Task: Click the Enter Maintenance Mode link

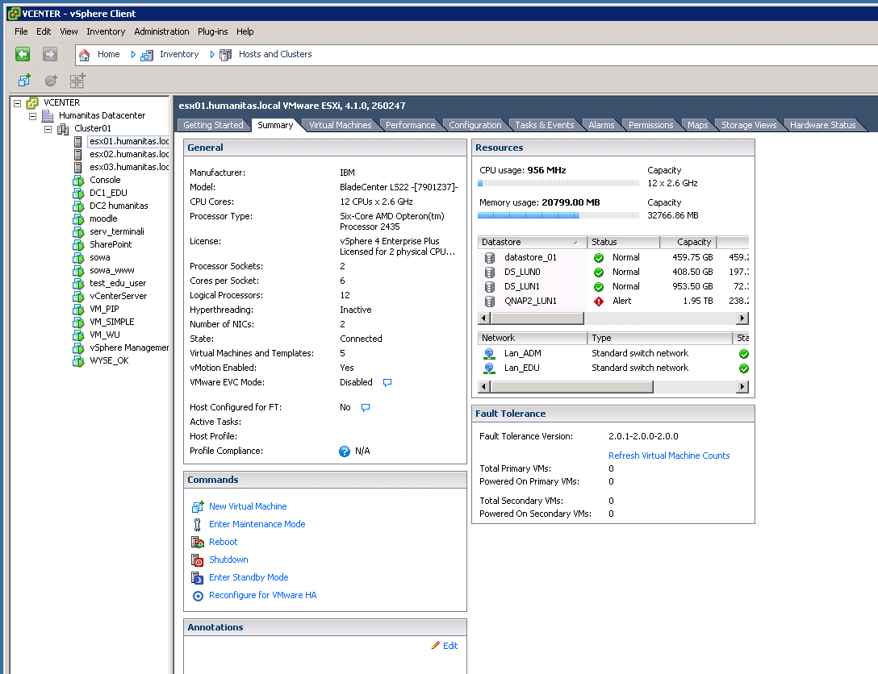Action: tap(257, 524)
